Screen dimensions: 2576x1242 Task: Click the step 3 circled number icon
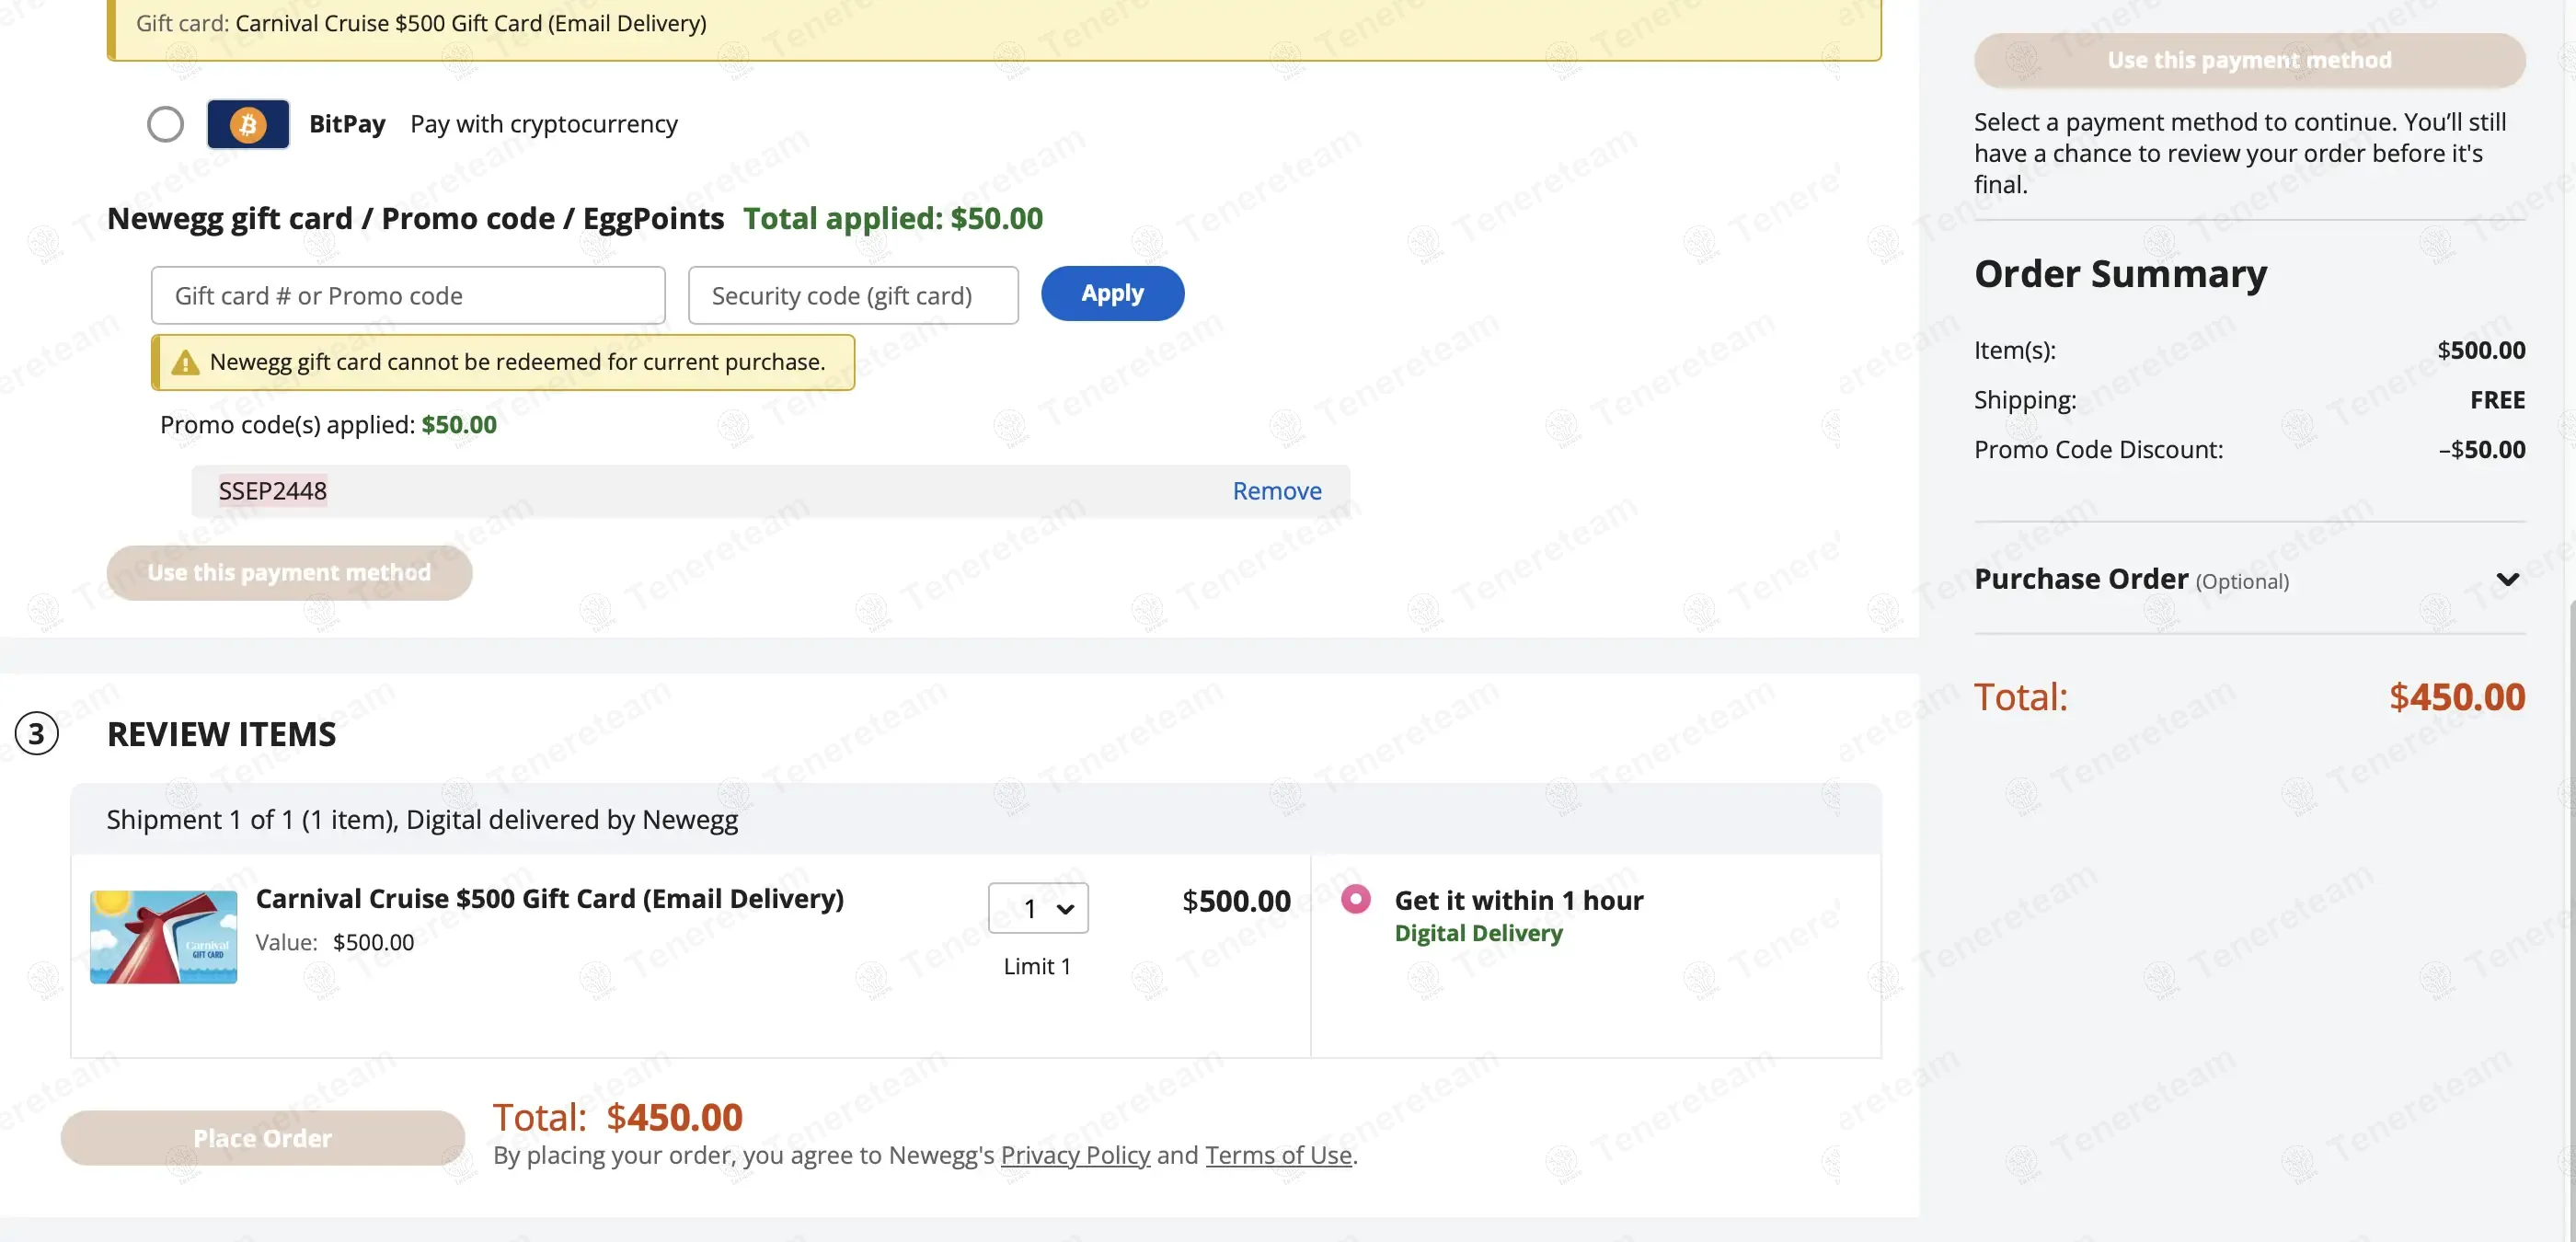pos(37,734)
